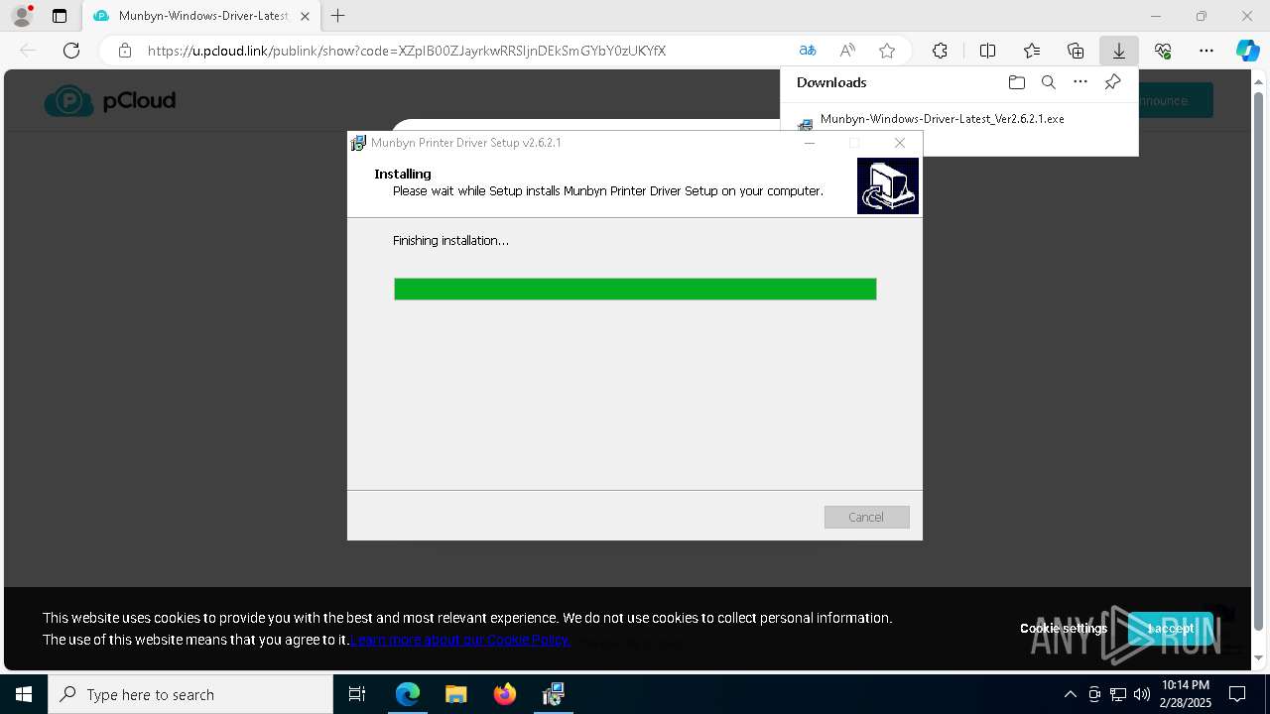1270x714 pixels.
Task: Open Task View on taskbar
Action: pyautogui.click(x=357, y=694)
